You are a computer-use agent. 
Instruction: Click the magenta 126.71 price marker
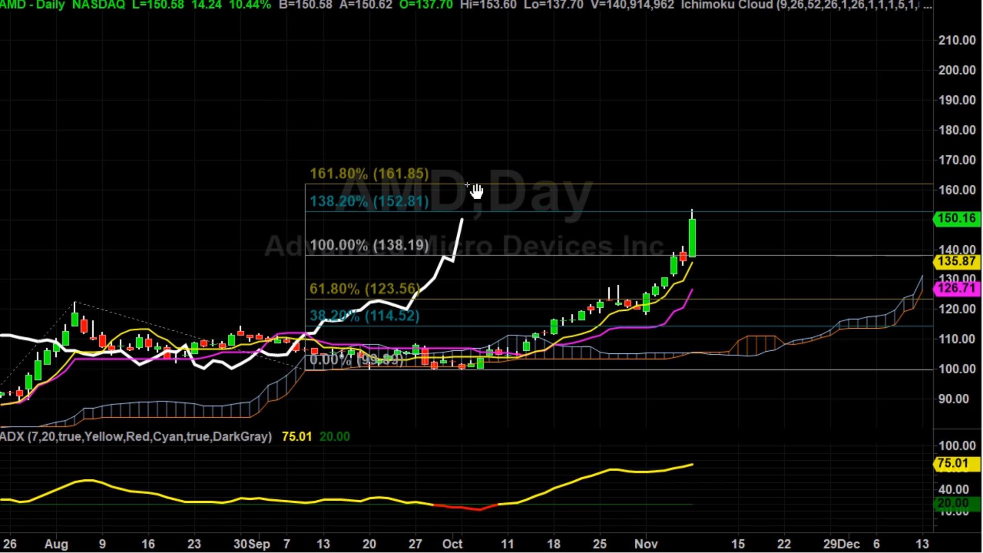957,288
